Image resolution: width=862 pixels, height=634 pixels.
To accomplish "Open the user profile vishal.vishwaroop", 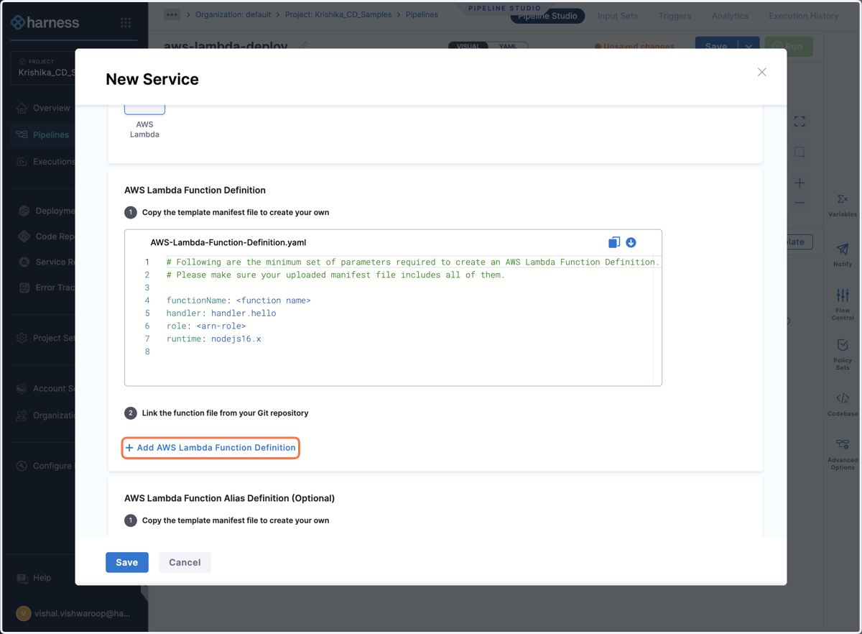I will pos(74,614).
